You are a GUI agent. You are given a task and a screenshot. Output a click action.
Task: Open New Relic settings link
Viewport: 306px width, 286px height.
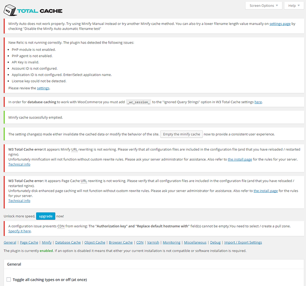(43, 88)
